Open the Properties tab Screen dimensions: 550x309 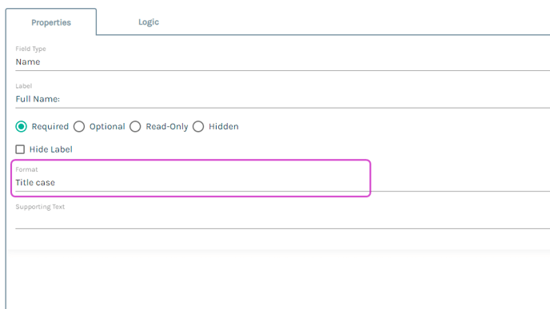click(51, 22)
